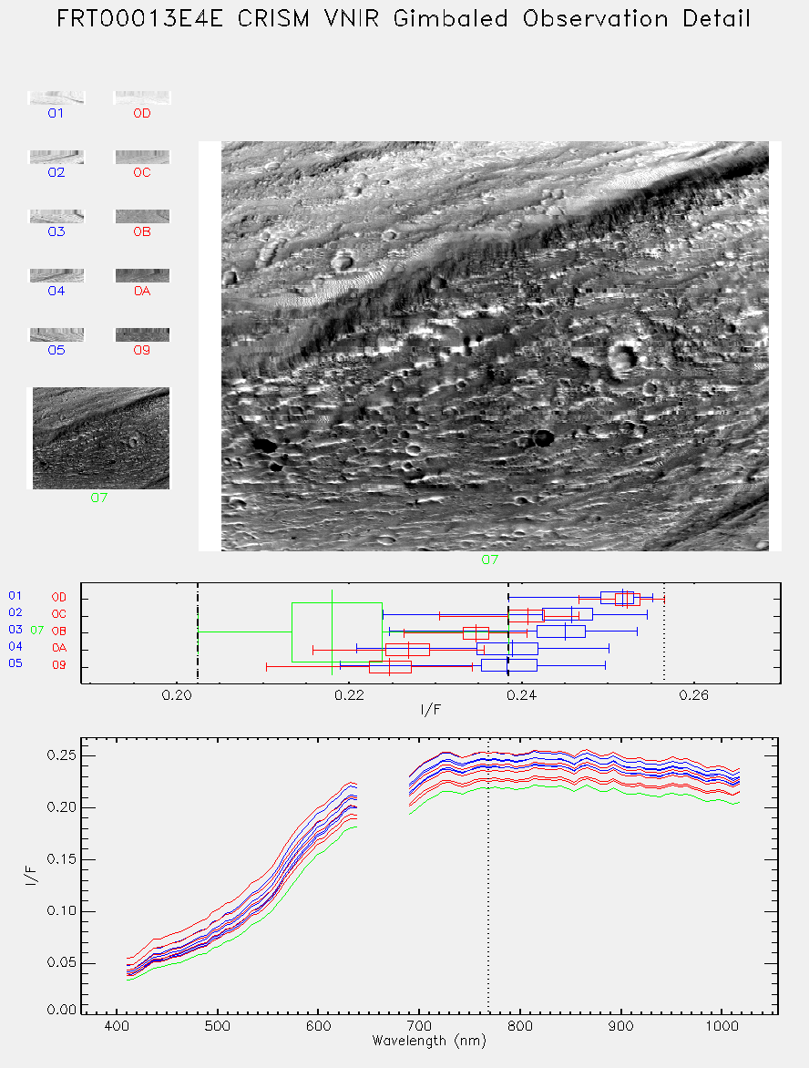Select the 09 thumbnail strip
The height and width of the screenshot is (1068, 809).
point(141,335)
